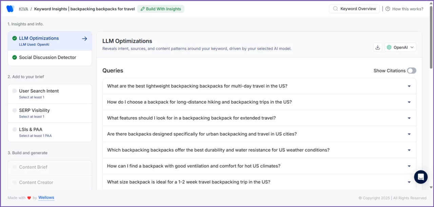The width and height of the screenshot is (434, 207).
Task: Click the download insights icon
Action: tap(378, 47)
